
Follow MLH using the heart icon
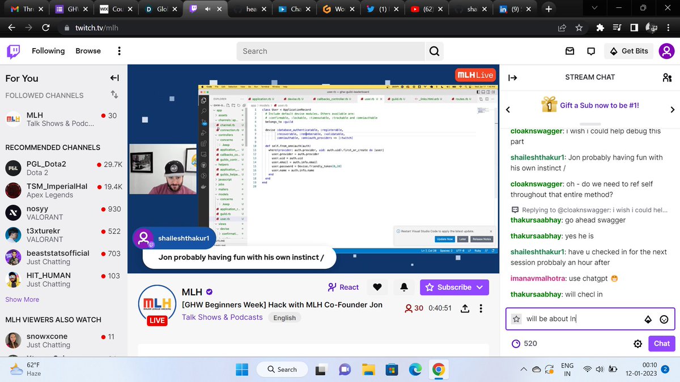pos(377,287)
